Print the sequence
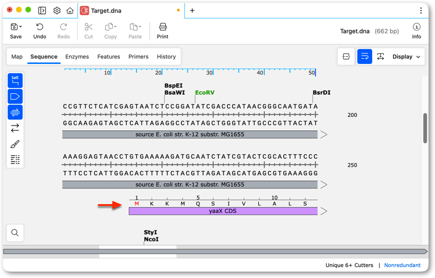435x278 pixels. click(163, 31)
